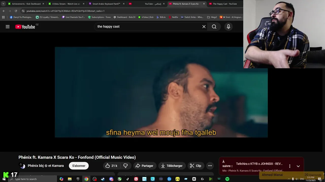Screen dimensions: 325x182
Task: Open the playlist panel three-dot options
Action: click(290, 166)
